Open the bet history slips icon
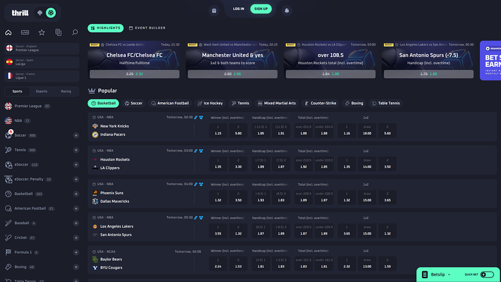The width and height of the screenshot is (501, 282). click(58, 32)
